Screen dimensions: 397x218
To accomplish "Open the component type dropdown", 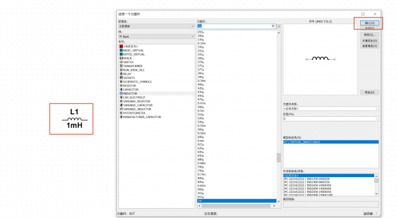I will [x=331, y=109].
